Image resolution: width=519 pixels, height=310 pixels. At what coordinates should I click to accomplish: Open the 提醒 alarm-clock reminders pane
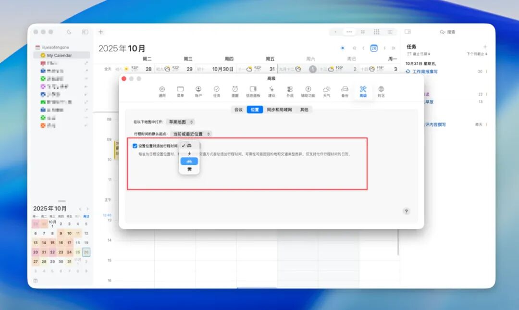[235, 91]
